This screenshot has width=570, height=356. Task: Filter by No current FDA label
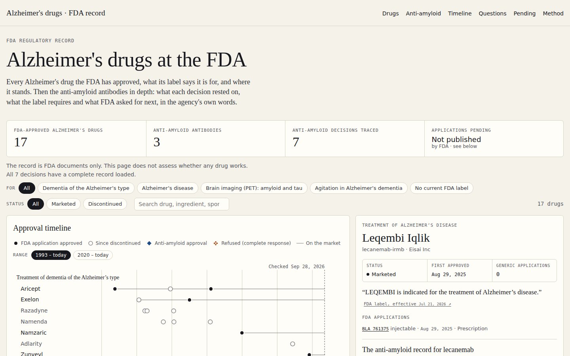click(x=441, y=188)
